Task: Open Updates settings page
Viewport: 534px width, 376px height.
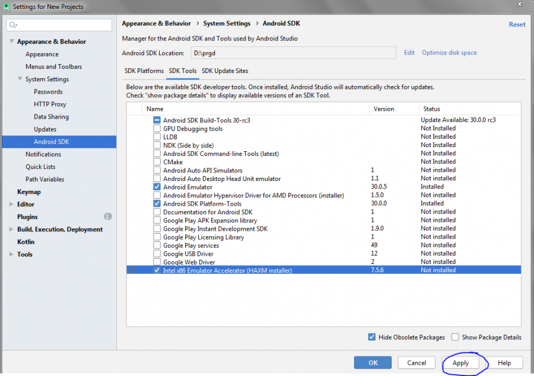Action: (45, 129)
